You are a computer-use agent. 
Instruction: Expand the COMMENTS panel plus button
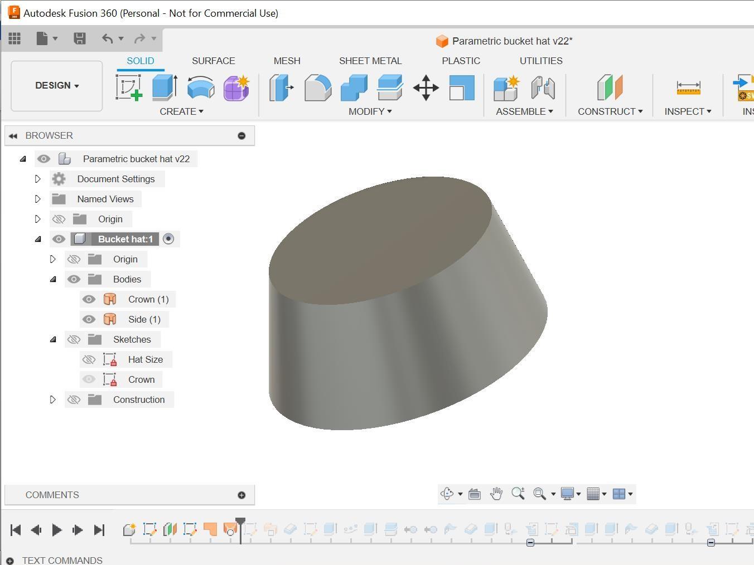[241, 495]
